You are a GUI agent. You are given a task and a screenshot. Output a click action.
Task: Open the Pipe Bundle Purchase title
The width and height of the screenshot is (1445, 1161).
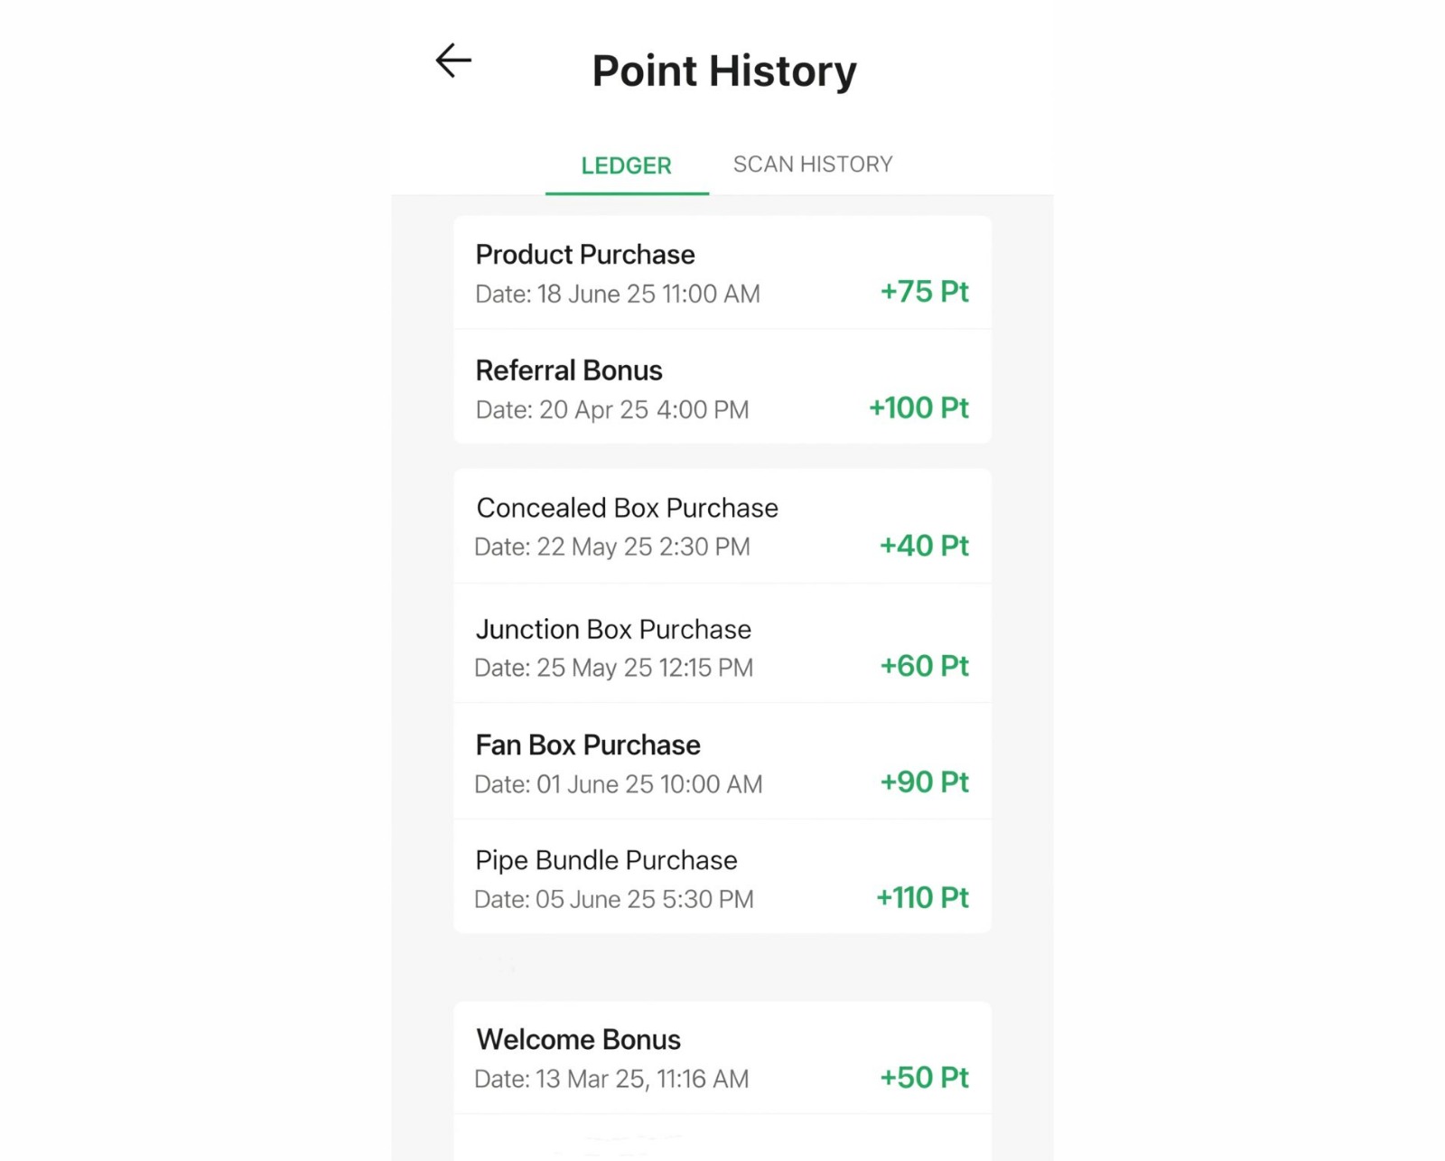(606, 860)
